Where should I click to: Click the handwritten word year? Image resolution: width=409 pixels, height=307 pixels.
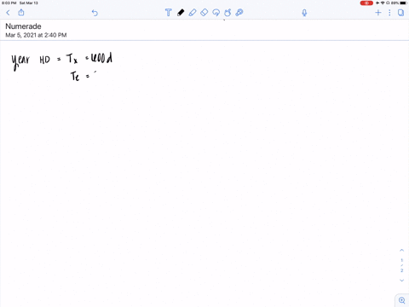click(20, 61)
